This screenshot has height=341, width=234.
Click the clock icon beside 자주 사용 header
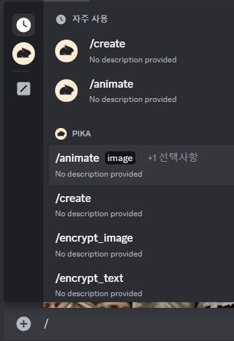61,19
